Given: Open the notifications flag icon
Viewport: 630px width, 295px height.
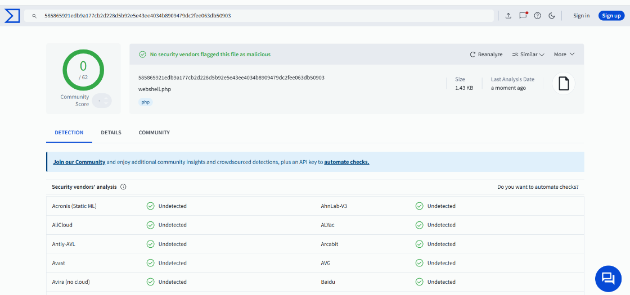Looking at the screenshot, I should (523, 16).
